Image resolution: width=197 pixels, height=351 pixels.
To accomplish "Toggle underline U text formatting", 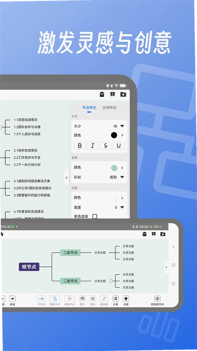I will pyautogui.click(x=119, y=146).
